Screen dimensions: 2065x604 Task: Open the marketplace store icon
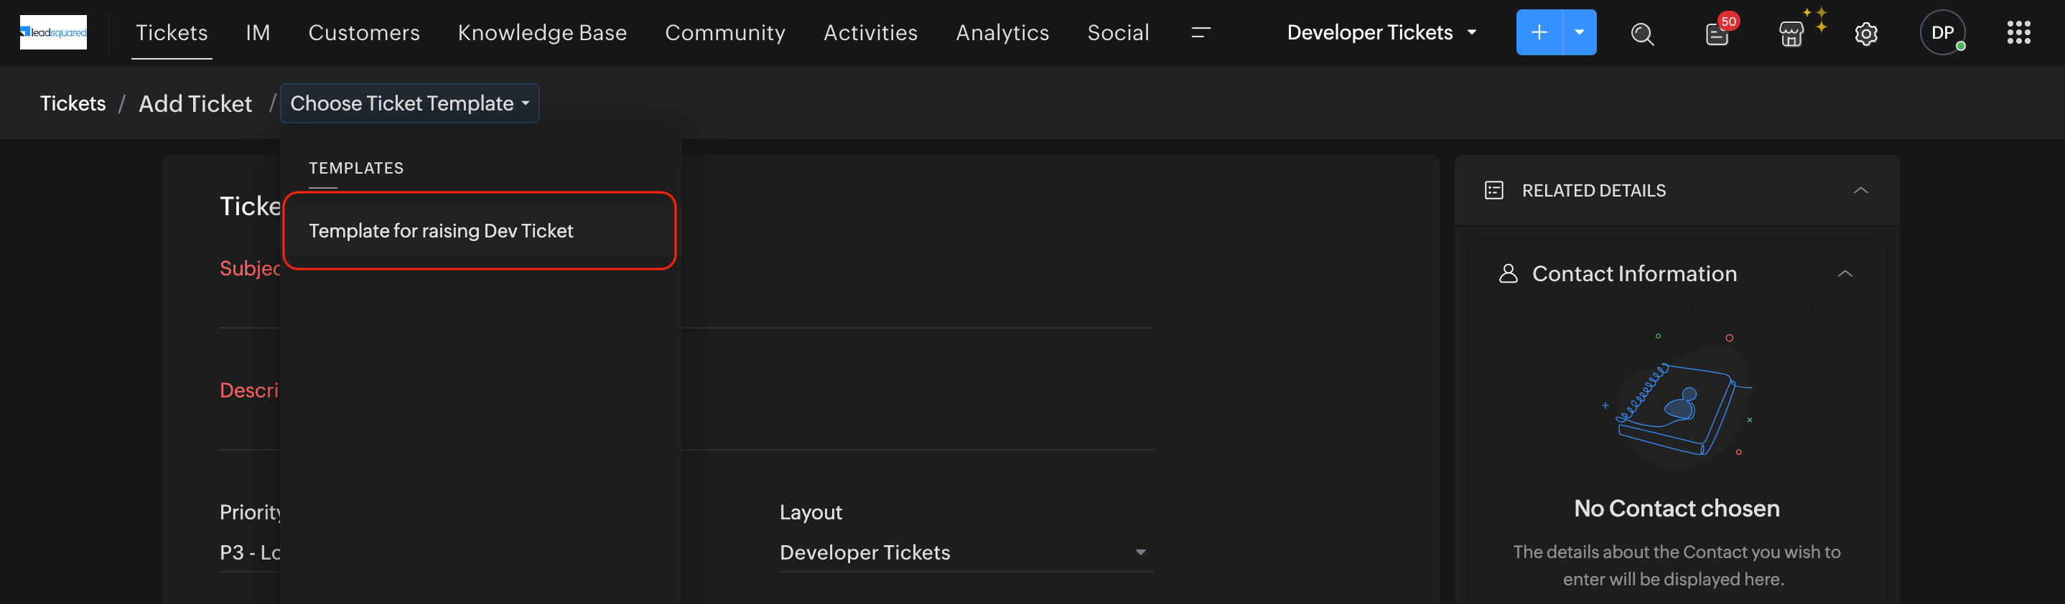click(1791, 34)
